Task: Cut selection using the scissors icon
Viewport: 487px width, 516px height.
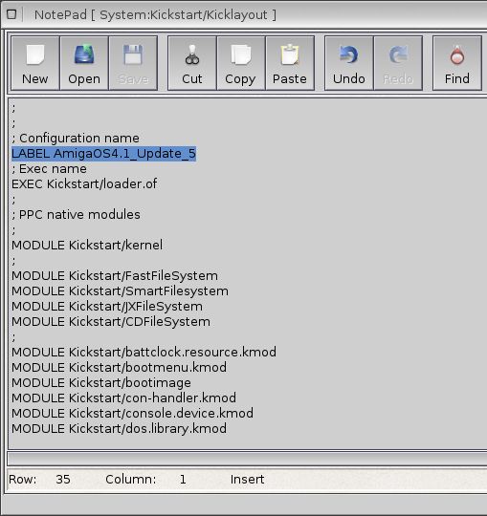Action: click(x=192, y=63)
